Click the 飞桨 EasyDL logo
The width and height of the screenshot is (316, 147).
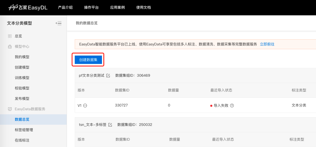(28, 8)
